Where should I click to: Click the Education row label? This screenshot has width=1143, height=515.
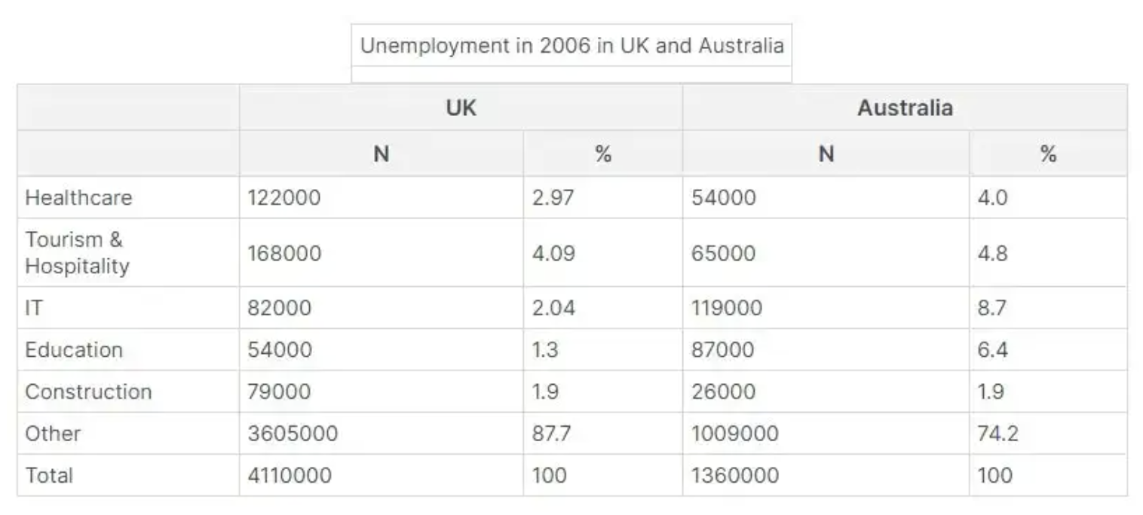[74, 350]
